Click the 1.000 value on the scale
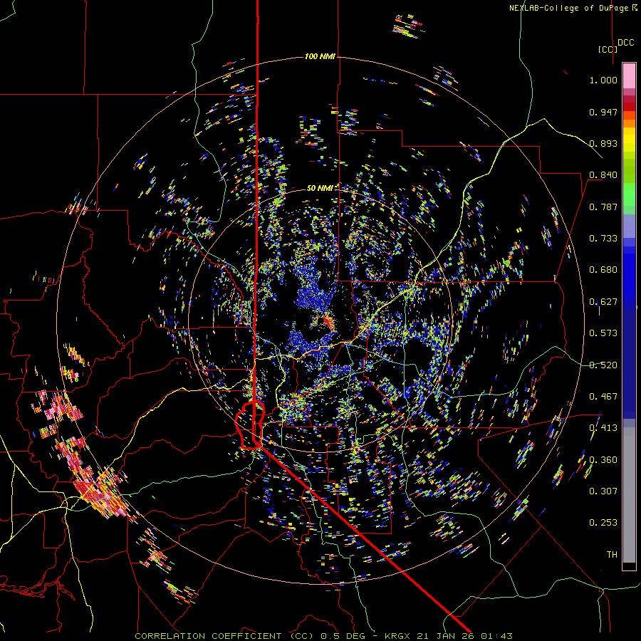Image resolution: width=641 pixels, height=641 pixels. point(603,80)
